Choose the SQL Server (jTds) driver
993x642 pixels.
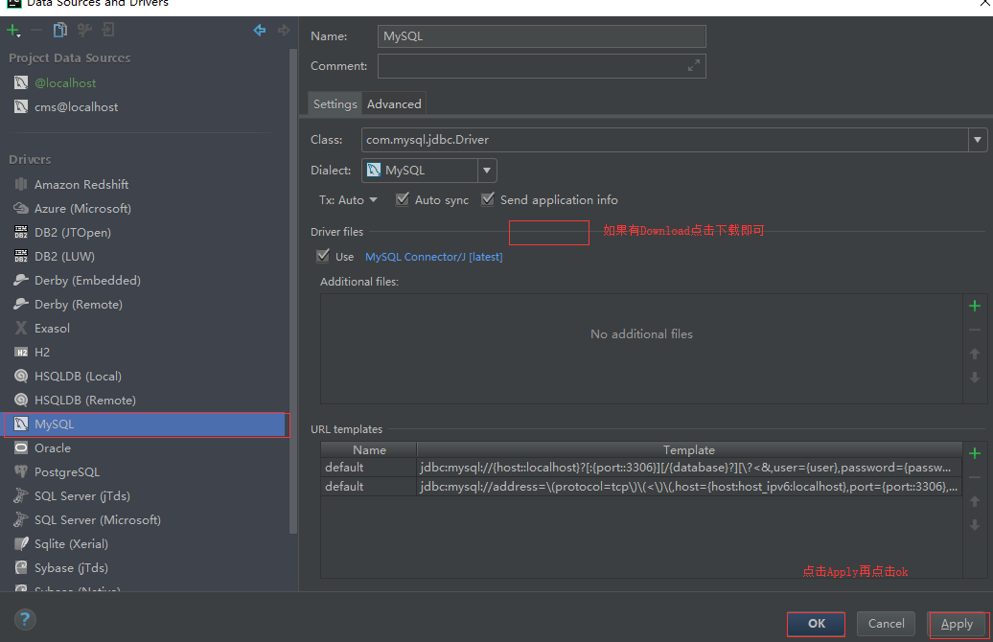click(x=81, y=495)
